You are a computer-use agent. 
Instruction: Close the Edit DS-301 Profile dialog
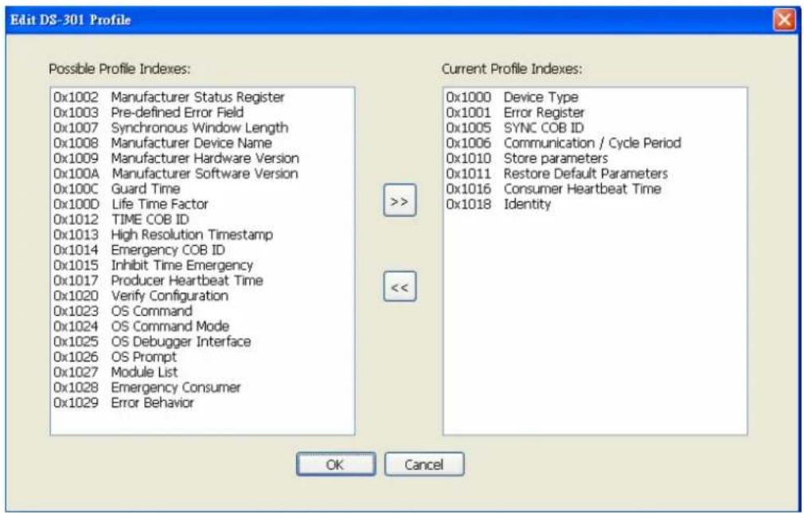coord(784,20)
